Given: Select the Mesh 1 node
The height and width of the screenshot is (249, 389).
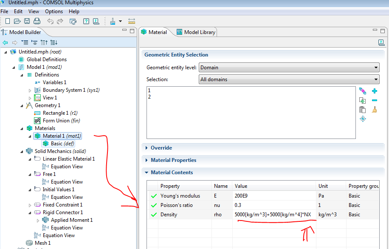Looking at the screenshot, I should tap(42, 243).
